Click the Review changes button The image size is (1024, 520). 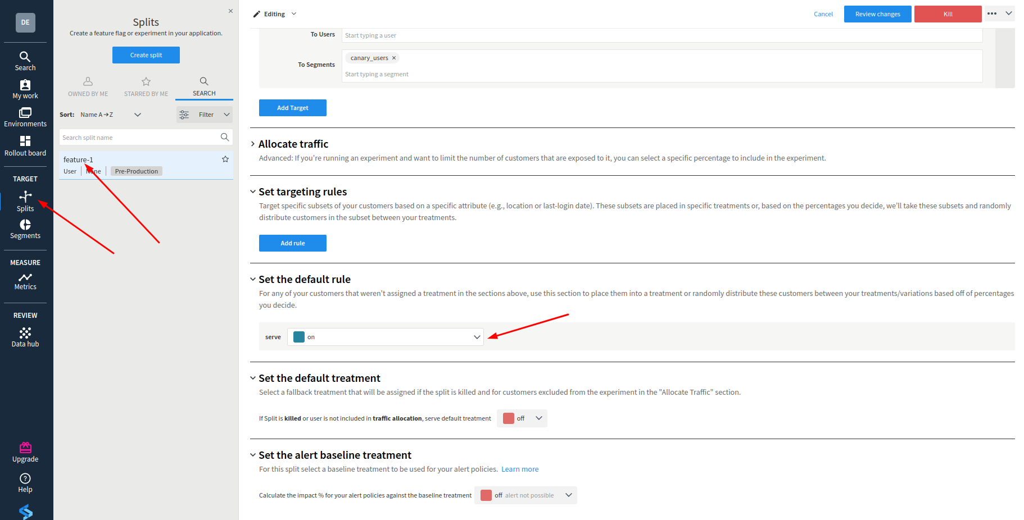point(878,14)
